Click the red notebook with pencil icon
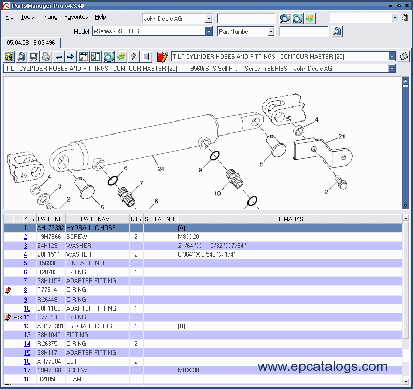 point(162,57)
